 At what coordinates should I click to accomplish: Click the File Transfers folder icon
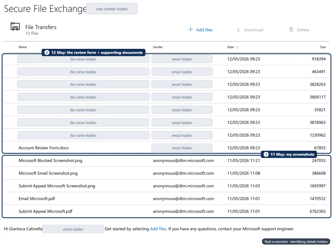click(15, 27)
